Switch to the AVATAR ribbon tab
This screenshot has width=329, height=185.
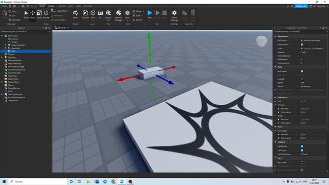62,6
